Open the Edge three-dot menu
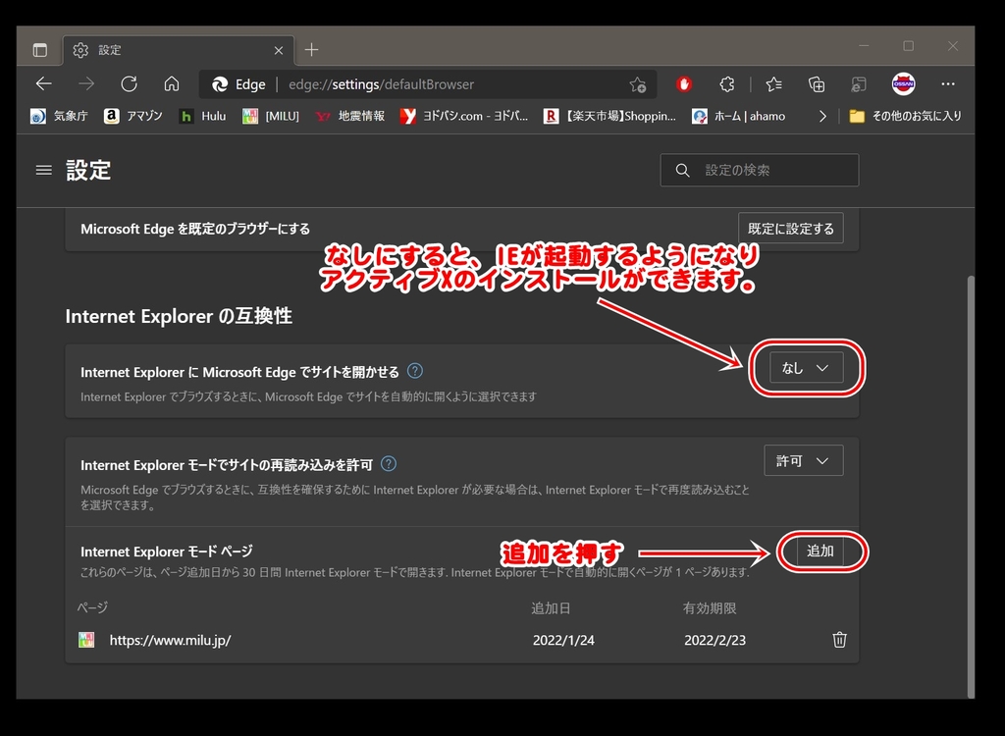This screenshot has width=1005, height=736. pos(947,84)
